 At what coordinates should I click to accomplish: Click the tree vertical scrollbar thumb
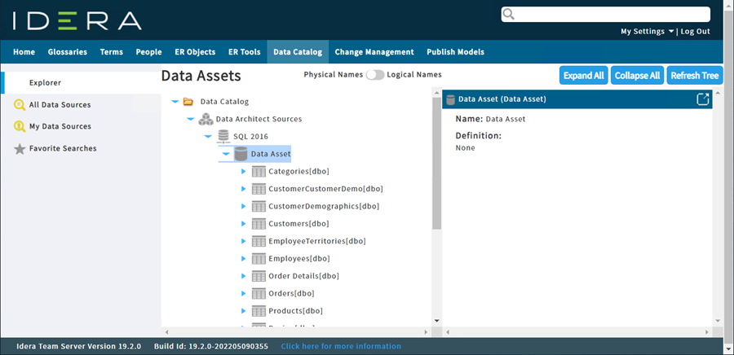pyautogui.click(x=437, y=164)
